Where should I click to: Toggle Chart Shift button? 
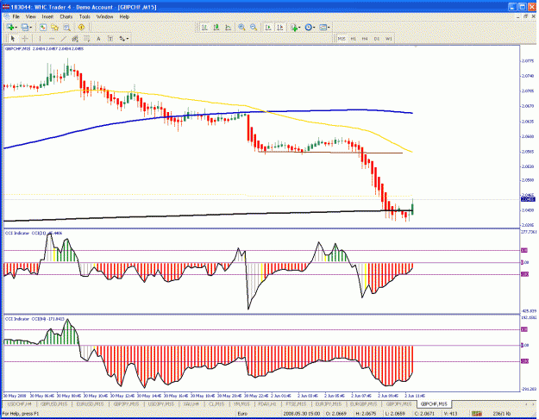(280, 27)
